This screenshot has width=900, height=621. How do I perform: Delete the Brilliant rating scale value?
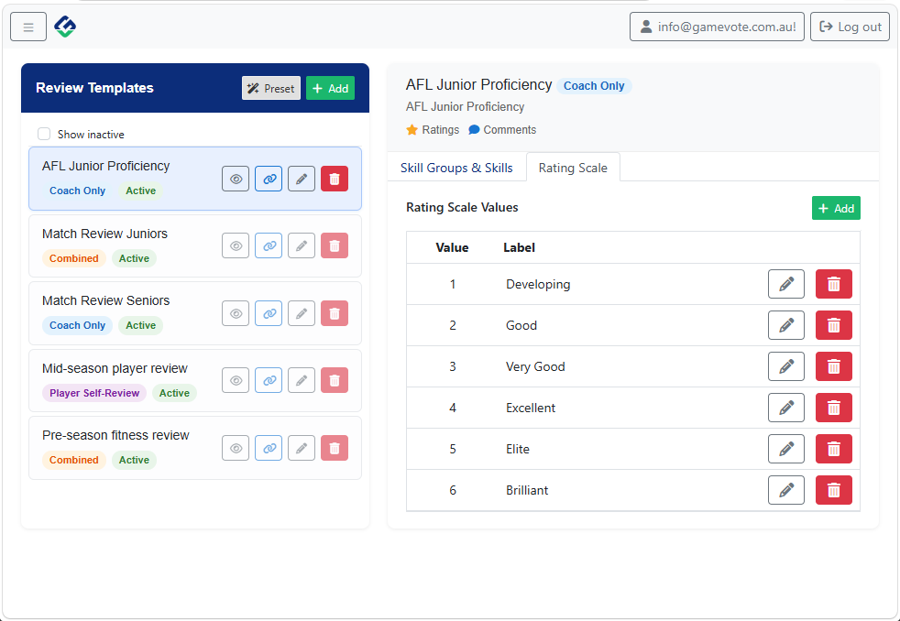tap(833, 490)
